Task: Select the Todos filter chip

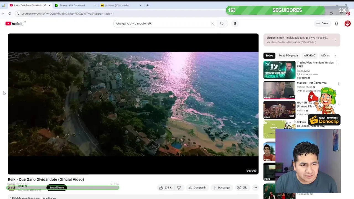Action: [269, 56]
